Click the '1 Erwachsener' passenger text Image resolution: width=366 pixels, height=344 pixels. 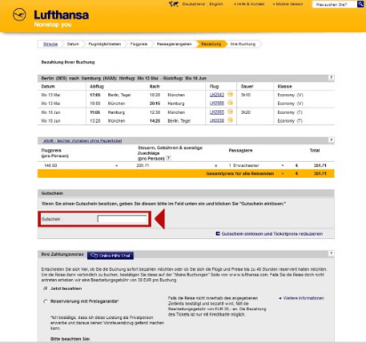click(x=243, y=165)
